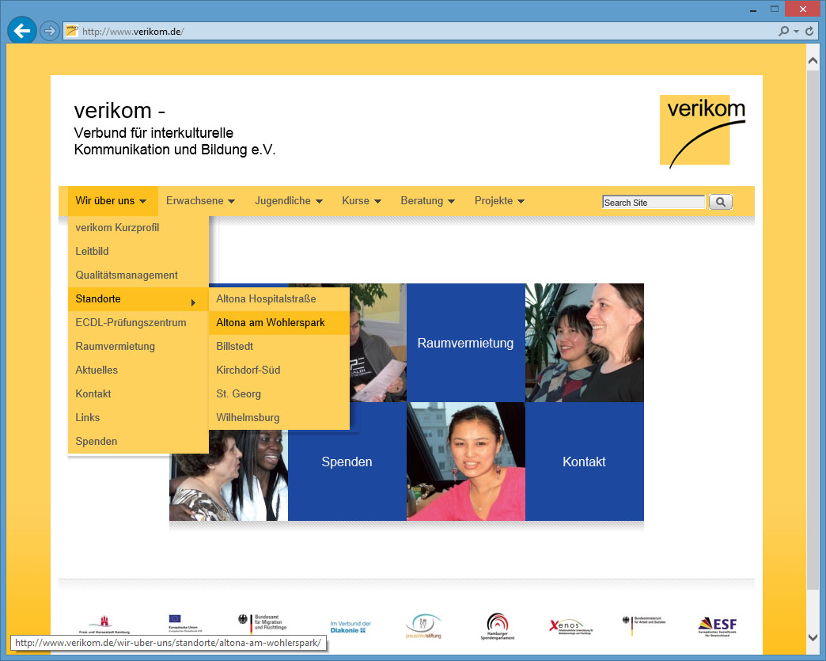Click the photo of woman in pink top
Screen dimensions: 826x661
(466, 462)
